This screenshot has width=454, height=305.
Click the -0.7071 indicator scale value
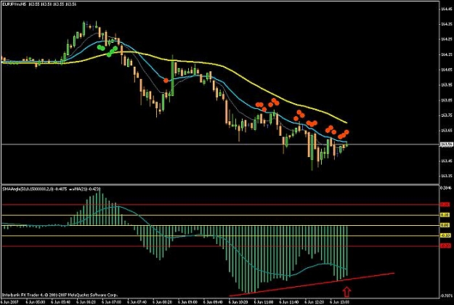coord(446,296)
